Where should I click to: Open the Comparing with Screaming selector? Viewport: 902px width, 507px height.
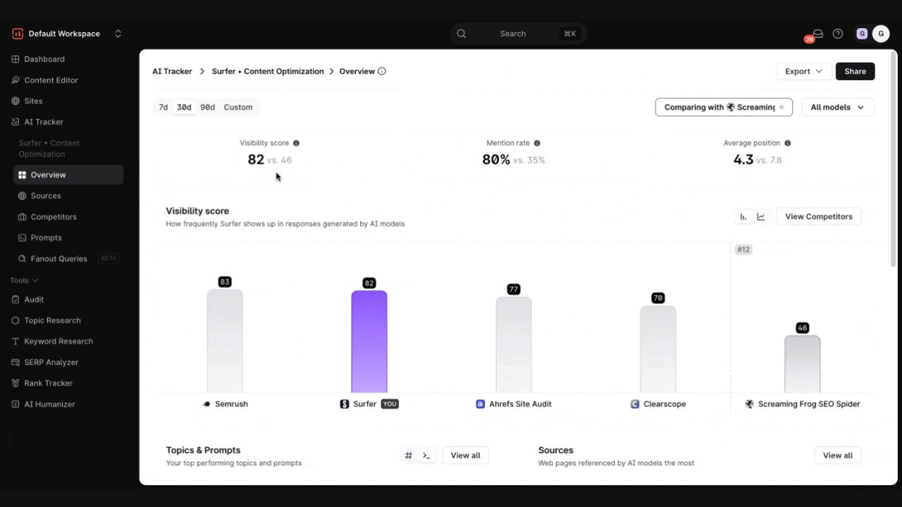[x=724, y=107]
